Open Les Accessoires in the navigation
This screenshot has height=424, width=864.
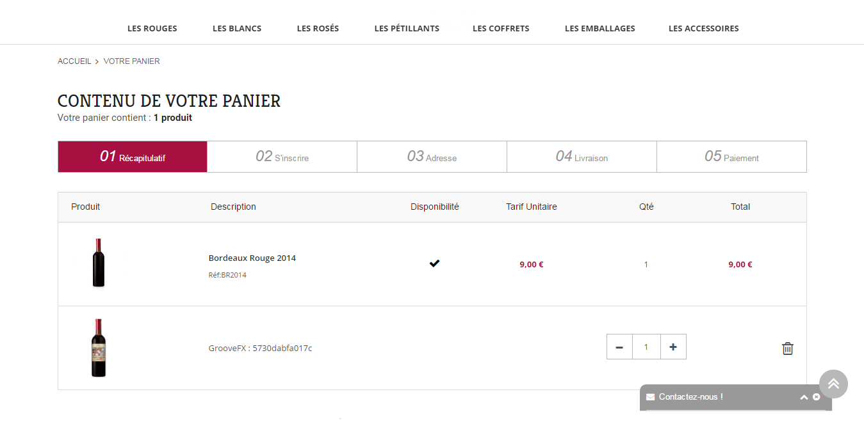(703, 28)
